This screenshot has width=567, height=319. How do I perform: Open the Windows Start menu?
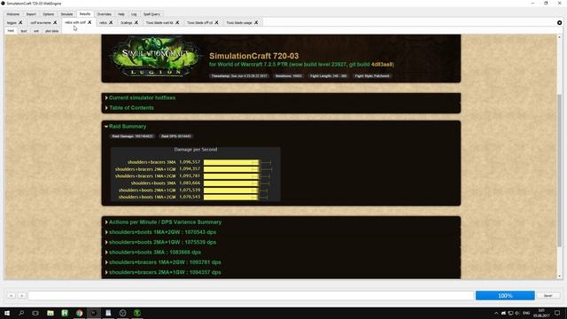tap(7, 313)
